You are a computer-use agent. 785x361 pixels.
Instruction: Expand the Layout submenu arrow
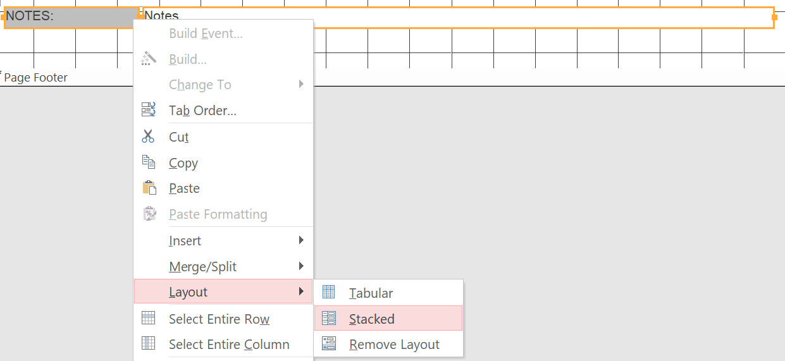tap(301, 291)
